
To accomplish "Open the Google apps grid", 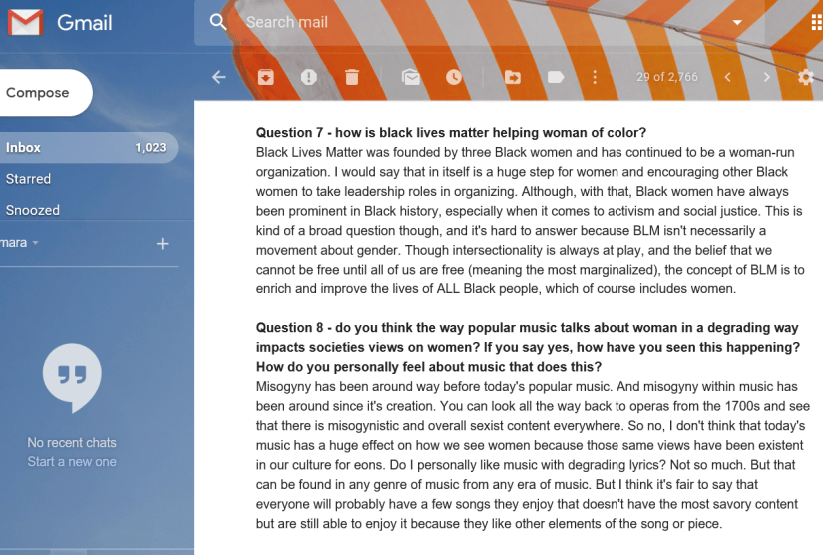I will pos(817,23).
